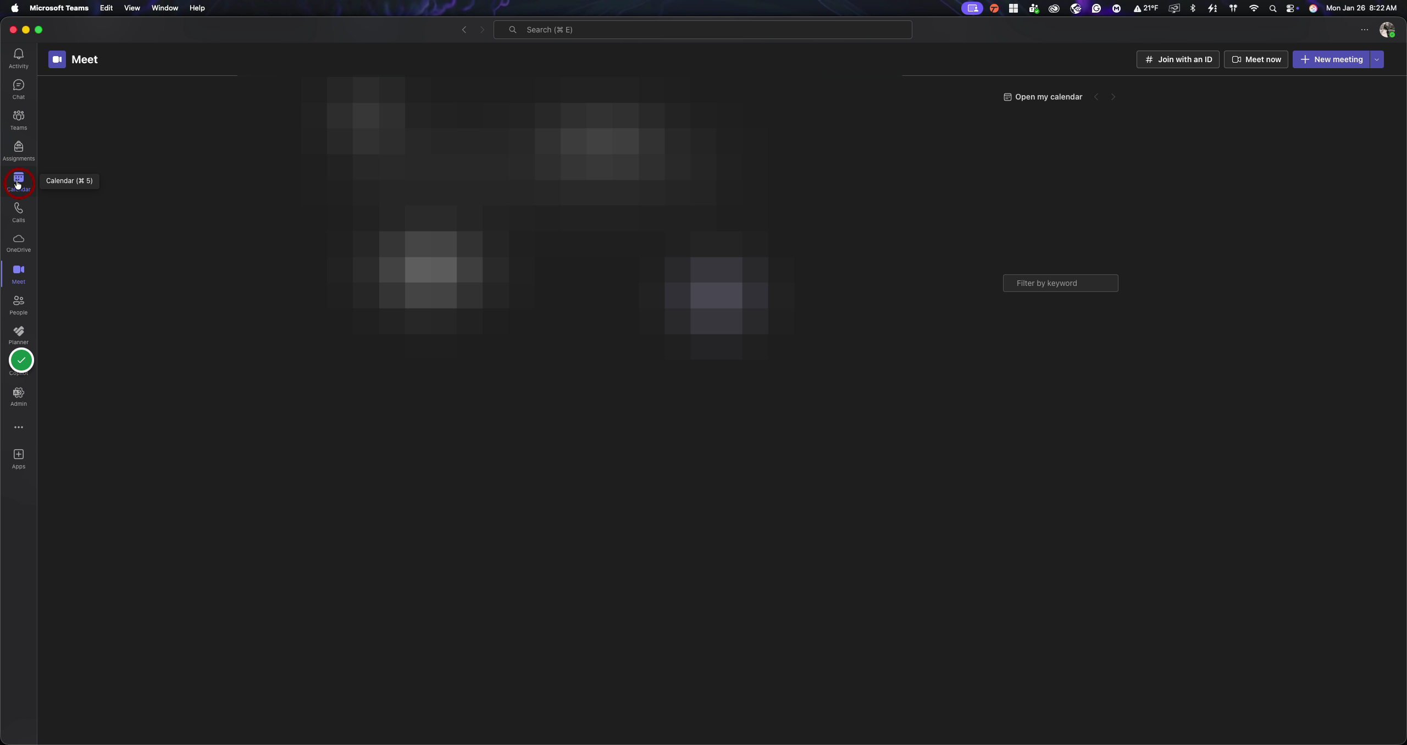Open OneDrive in the sidebar
This screenshot has width=1407, height=745.
[x=18, y=243]
